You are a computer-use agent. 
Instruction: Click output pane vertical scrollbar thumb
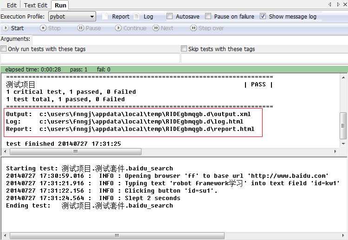(x=343, y=126)
